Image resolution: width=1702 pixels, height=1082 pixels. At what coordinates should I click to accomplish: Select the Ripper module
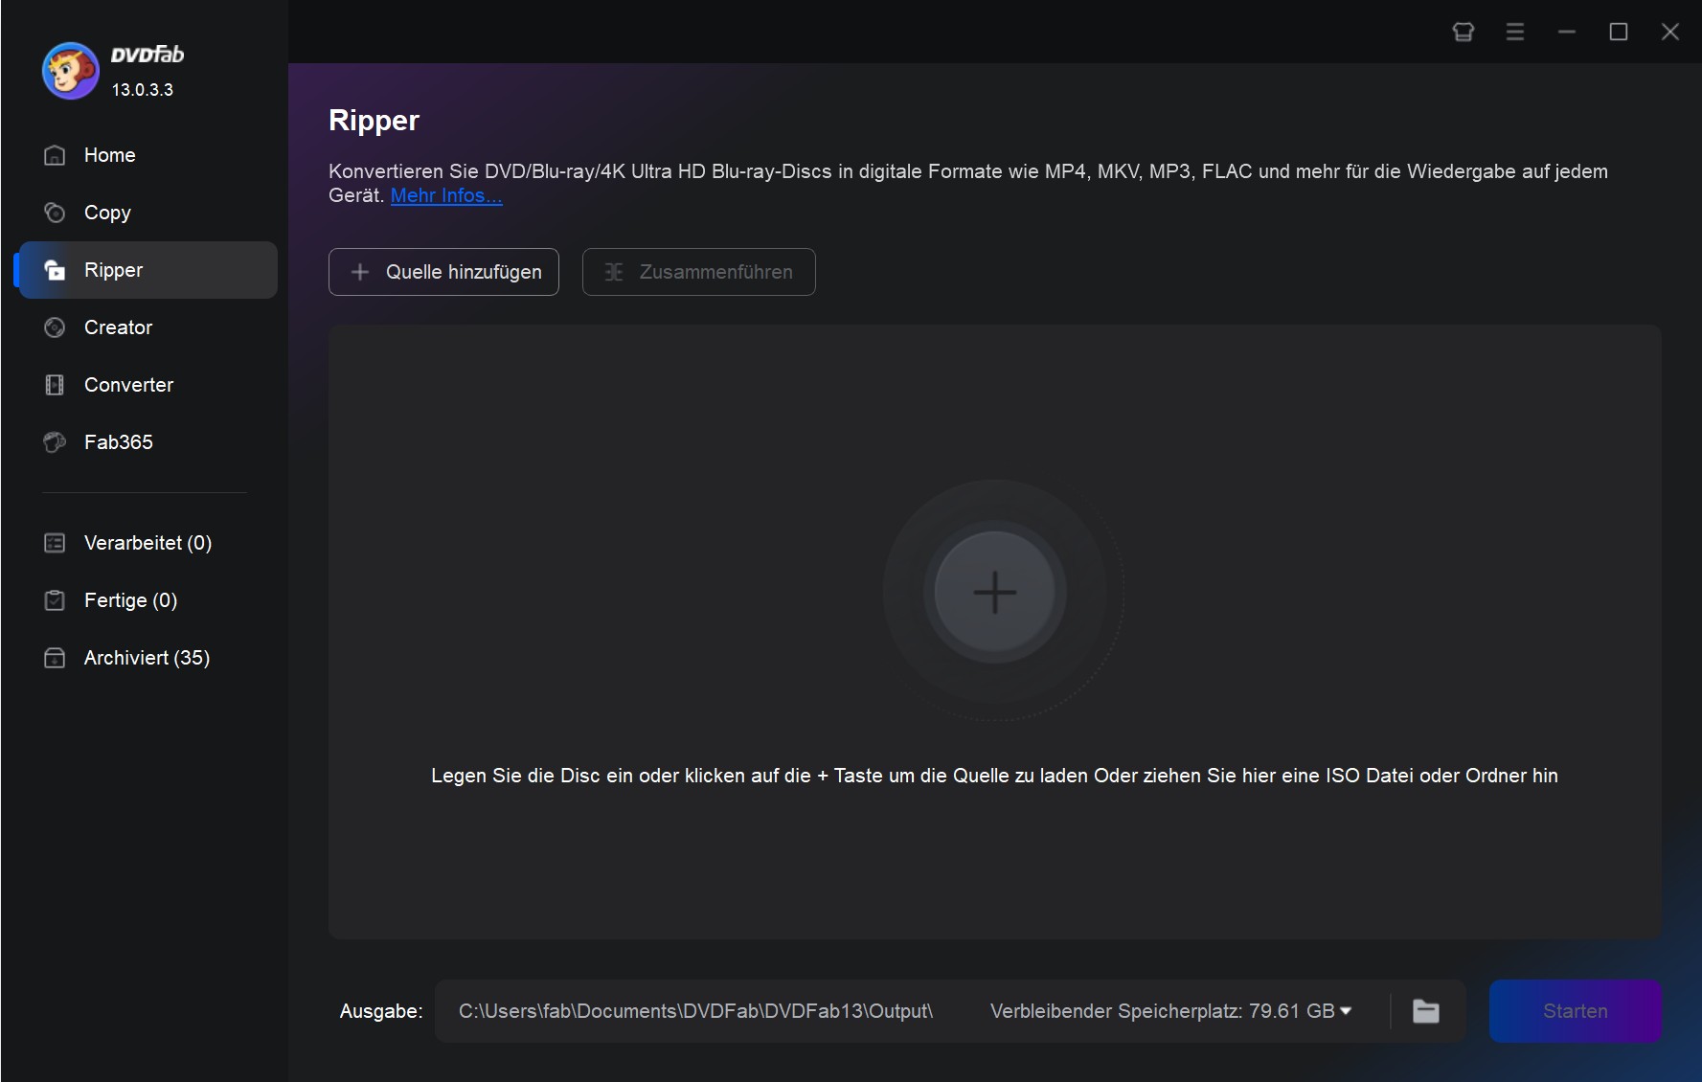pos(148,270)
